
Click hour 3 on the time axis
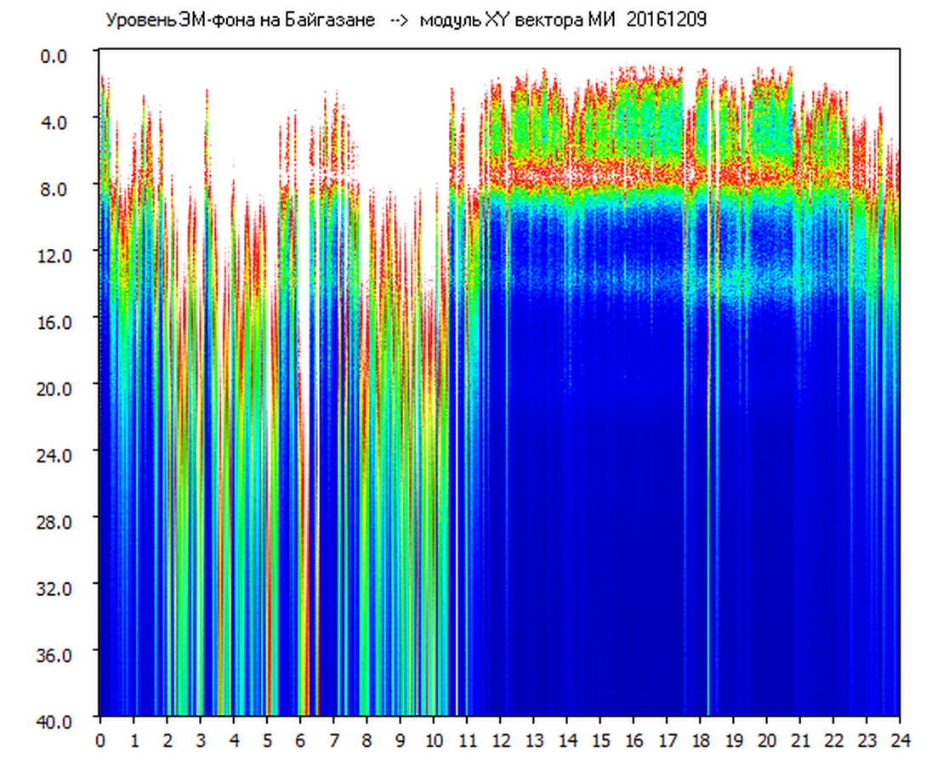click(200, 740)
